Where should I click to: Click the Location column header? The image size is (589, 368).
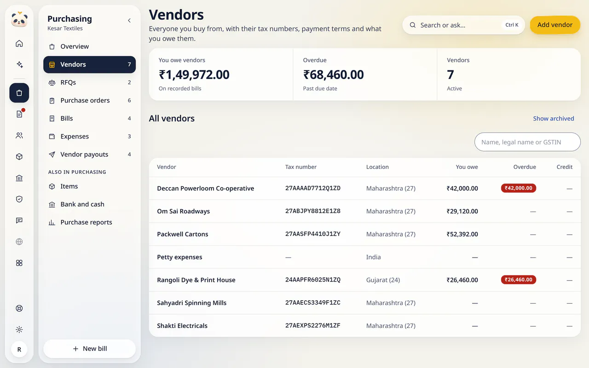pos(377,167)
